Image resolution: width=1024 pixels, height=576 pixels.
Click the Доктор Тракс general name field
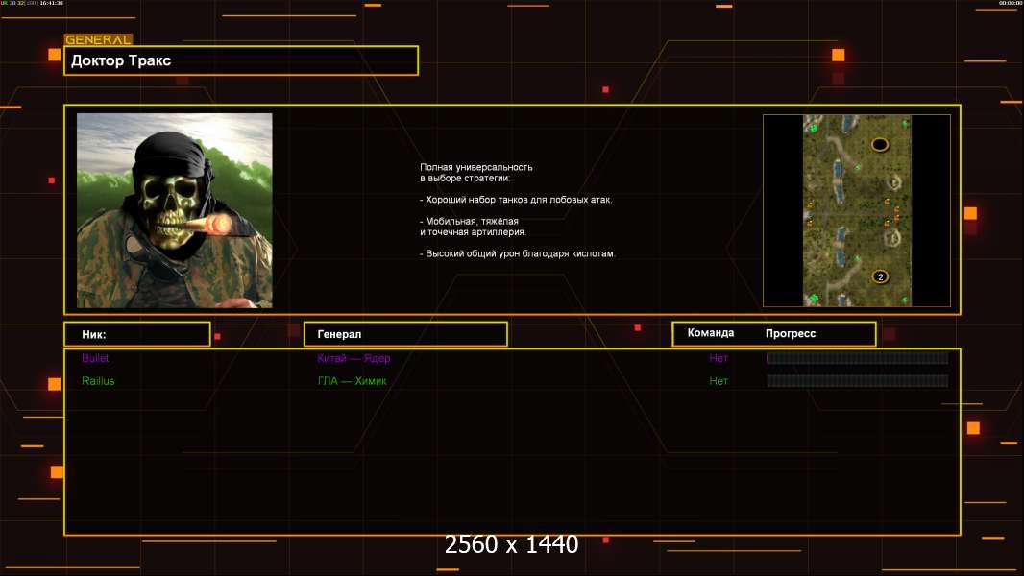[241, 60]
